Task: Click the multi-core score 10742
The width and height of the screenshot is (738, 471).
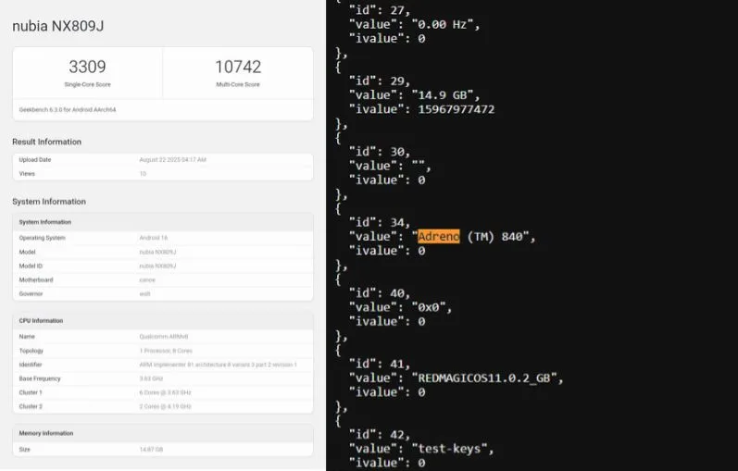Action: (238, 67)
